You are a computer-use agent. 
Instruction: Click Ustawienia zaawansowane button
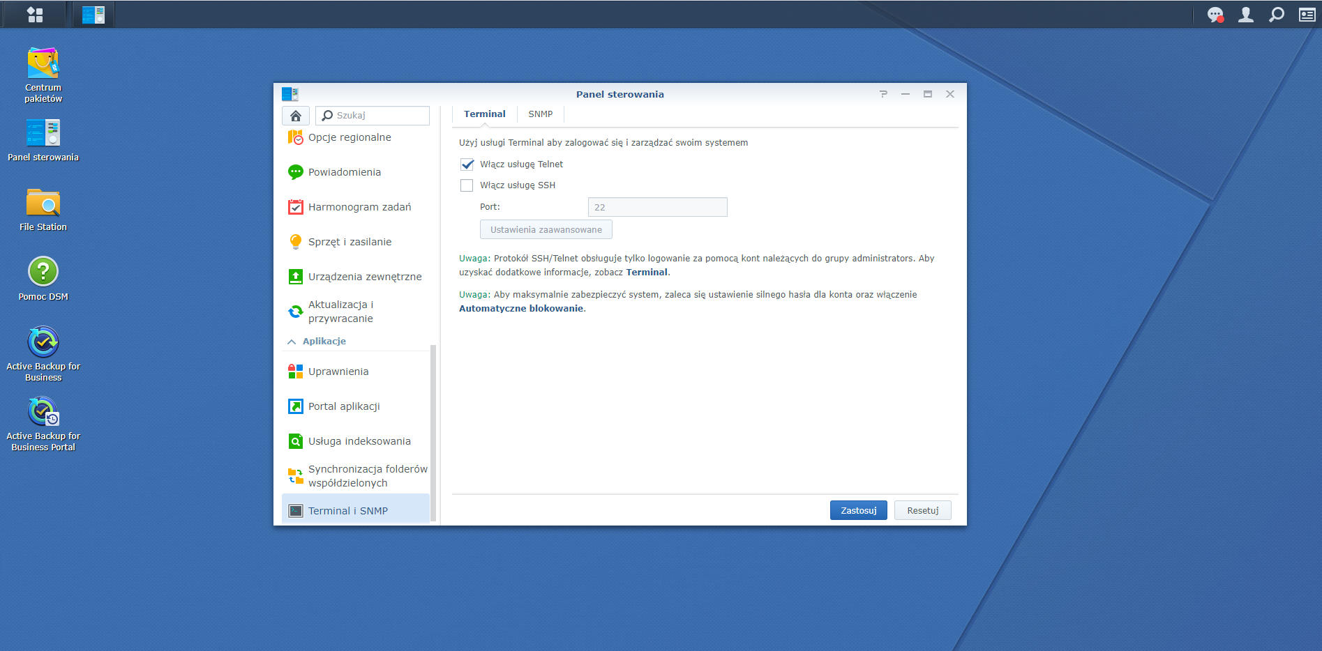click(546, 229)
